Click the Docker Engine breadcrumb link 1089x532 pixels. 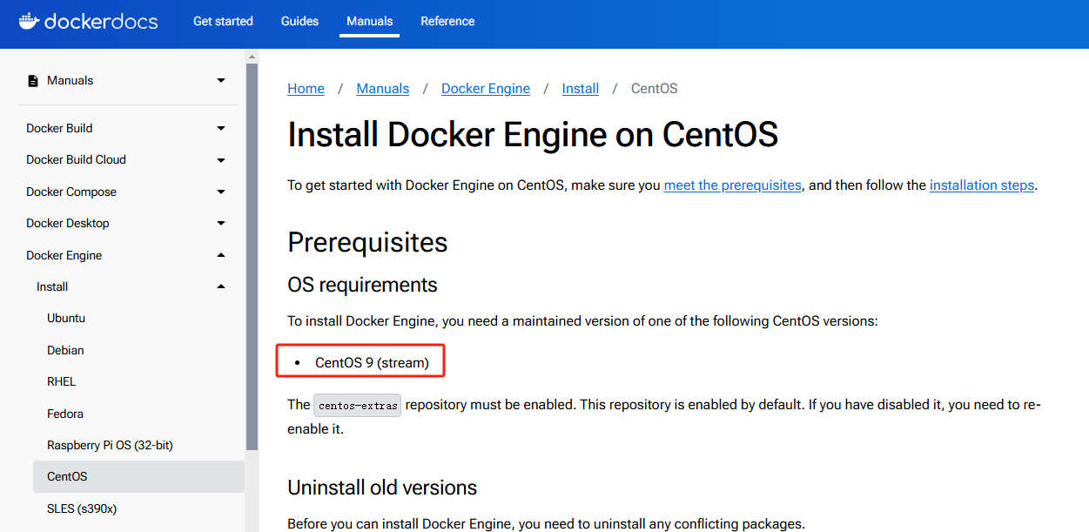click(x=486, y=89)
